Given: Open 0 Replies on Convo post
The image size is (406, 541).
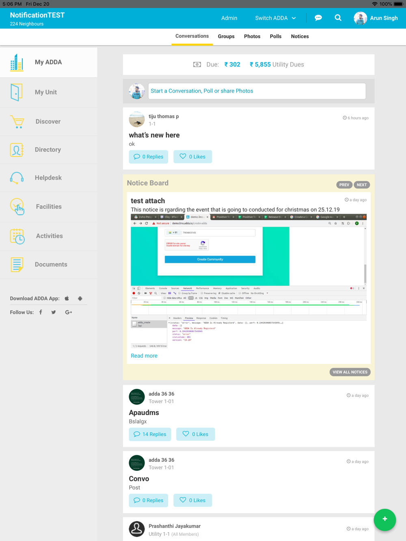Looking at the screenshot, I should pos(149,500).
